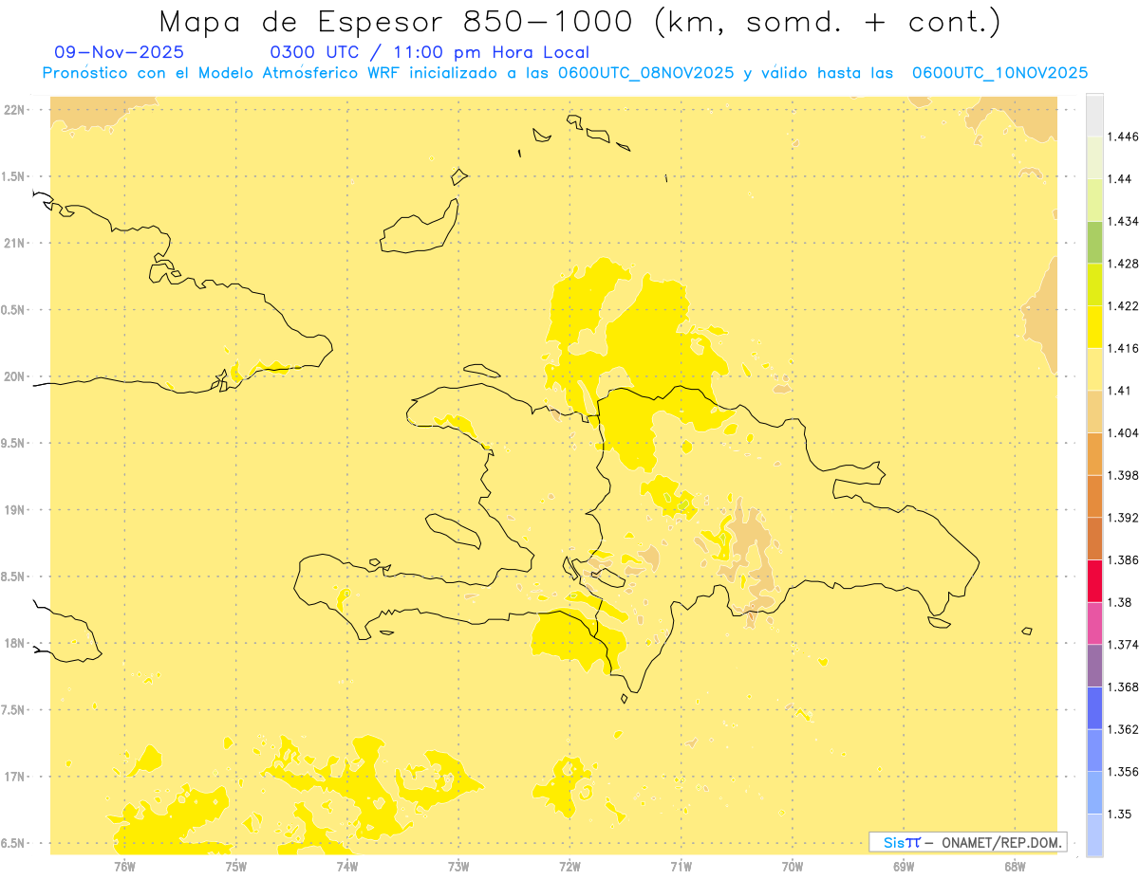This screenshot has height=879, width=1139.
Task: Click the colorbar label "1.416"
Action: point(1124,348)
